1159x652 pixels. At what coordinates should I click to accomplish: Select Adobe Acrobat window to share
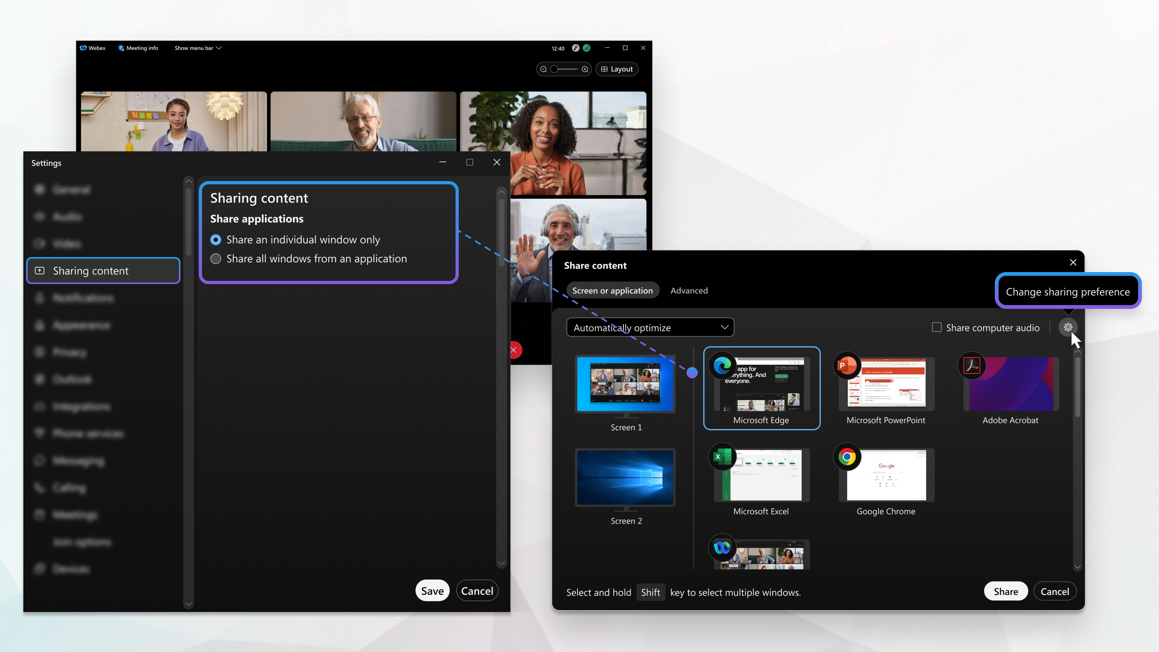(x=1010, y=384)
